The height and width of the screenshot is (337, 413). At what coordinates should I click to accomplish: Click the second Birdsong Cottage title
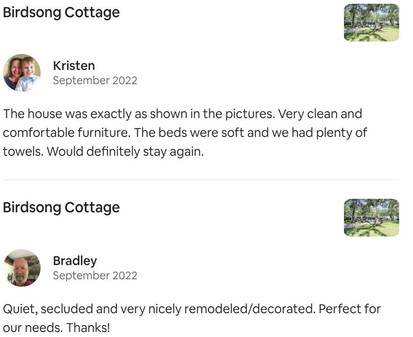pos(61,208)
